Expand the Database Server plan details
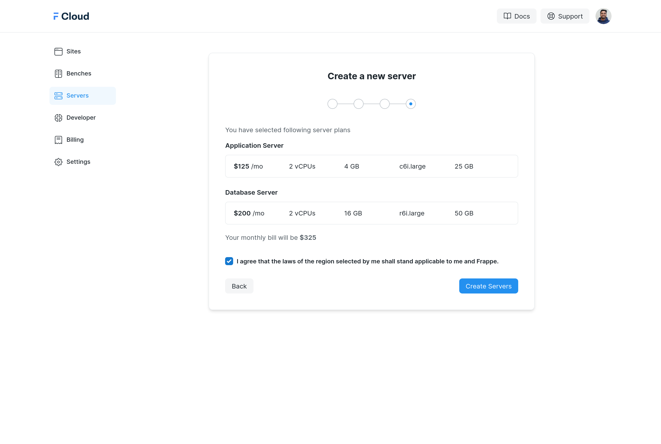 coord(371,213)
